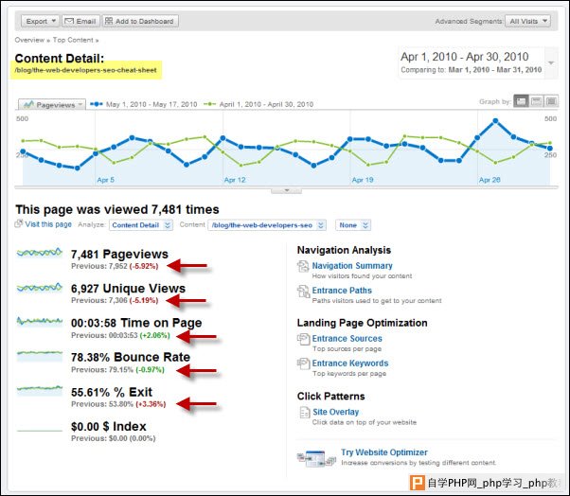This screenshot has height=496, width=570.
Task: Click the Email button
Action: [80, 20]
